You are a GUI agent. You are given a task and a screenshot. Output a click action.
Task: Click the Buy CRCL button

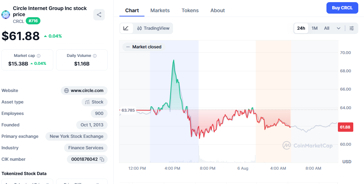[342, 8]
